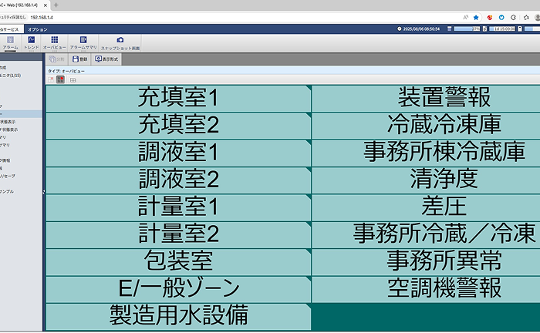Collapse the left sidebar splitter handle

tap(44, 191)
